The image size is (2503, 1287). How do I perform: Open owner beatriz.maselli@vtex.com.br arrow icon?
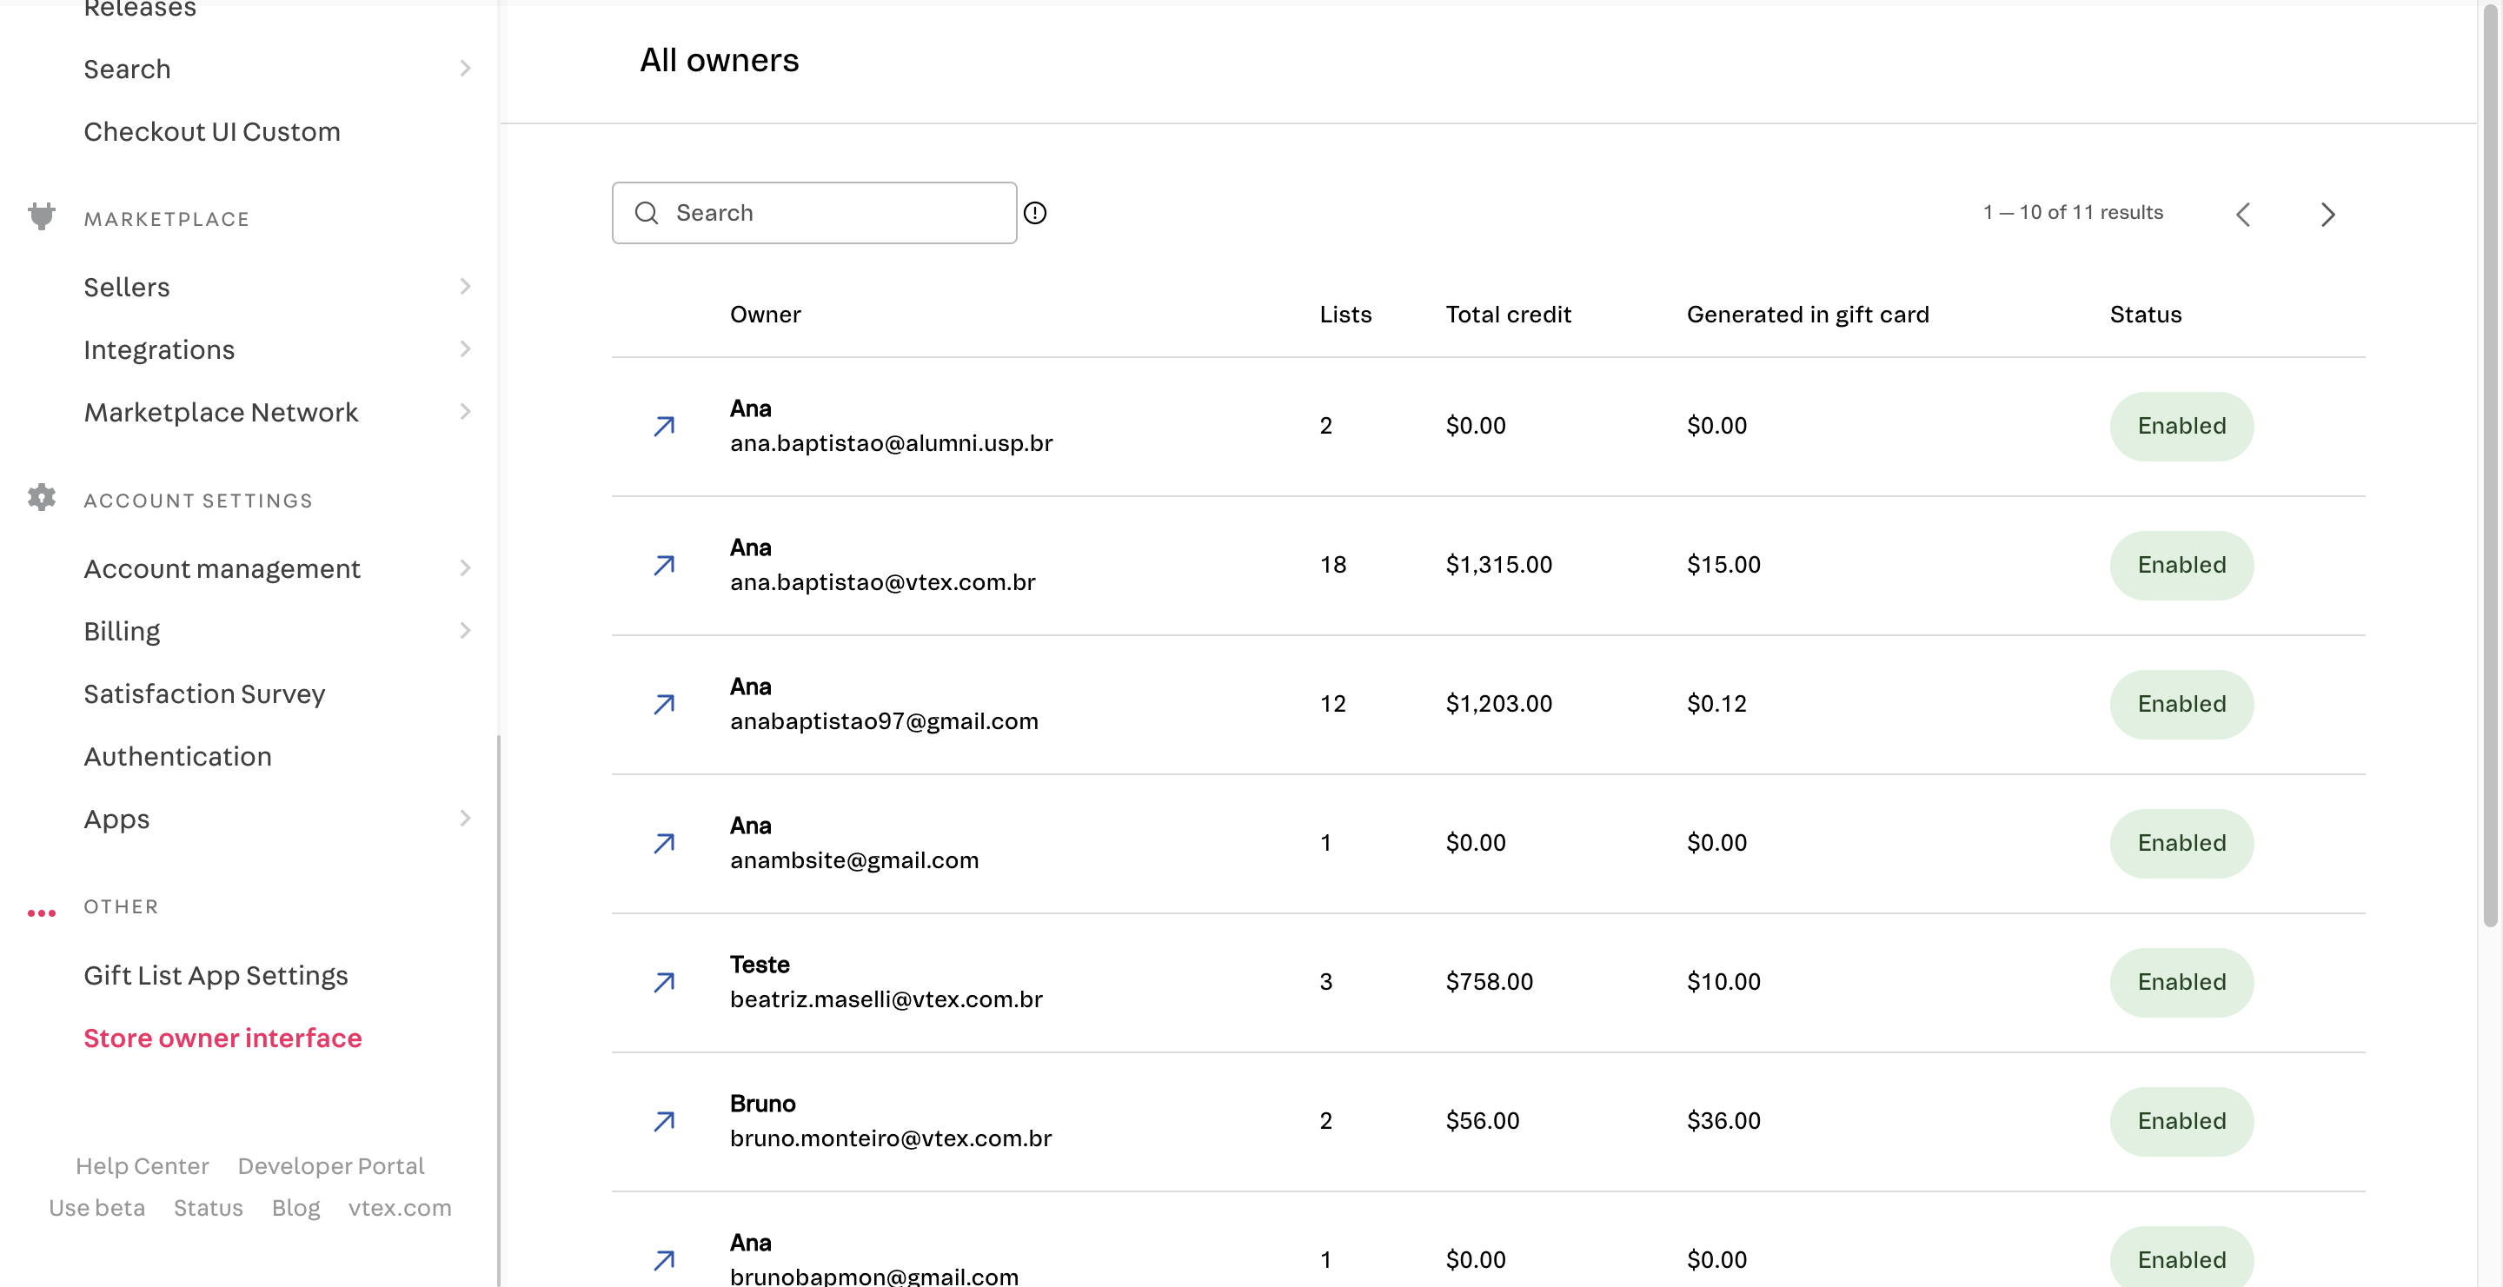click(665, 982)
